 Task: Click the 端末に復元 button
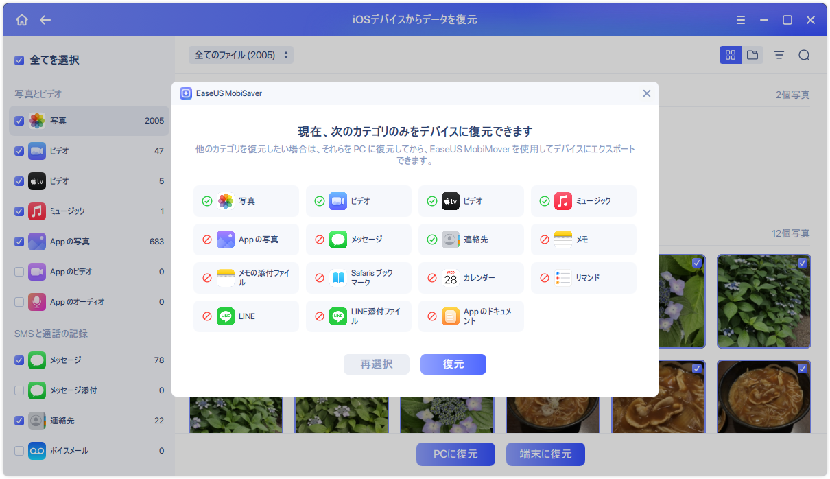(546, 454)
